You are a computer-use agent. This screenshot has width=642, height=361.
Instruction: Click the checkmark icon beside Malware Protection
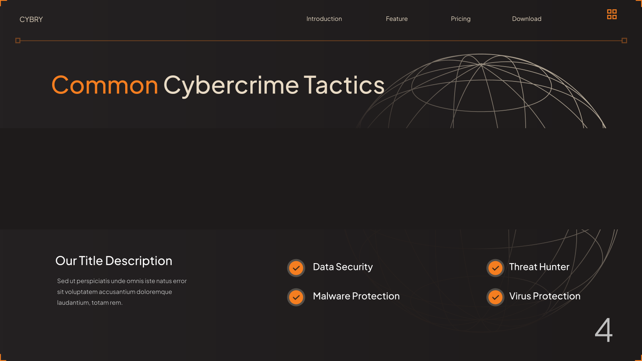[296, 297]
